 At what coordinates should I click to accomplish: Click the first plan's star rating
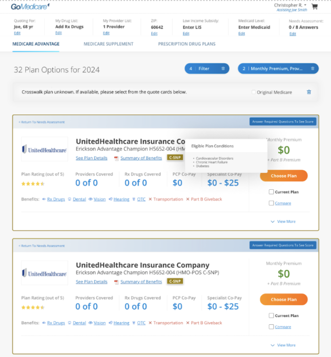tap(33, 184)
